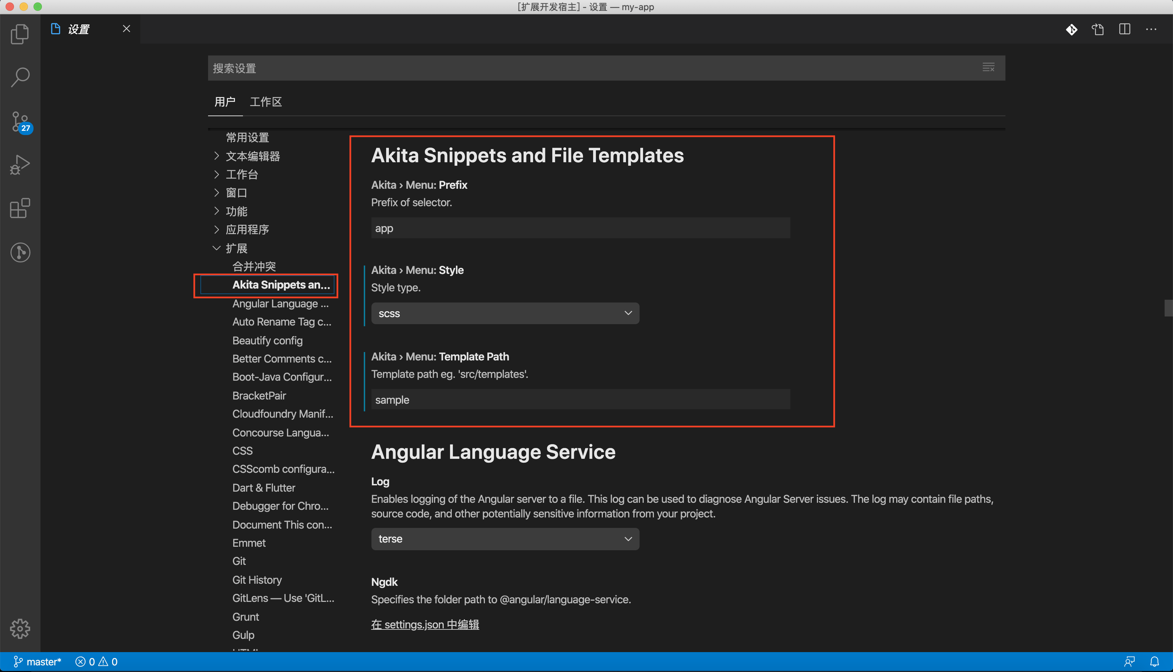Screen dimensions: 1173x672
Task: Click the settings editor scrollbar thumb
Action: click(x=1168, y=308)
